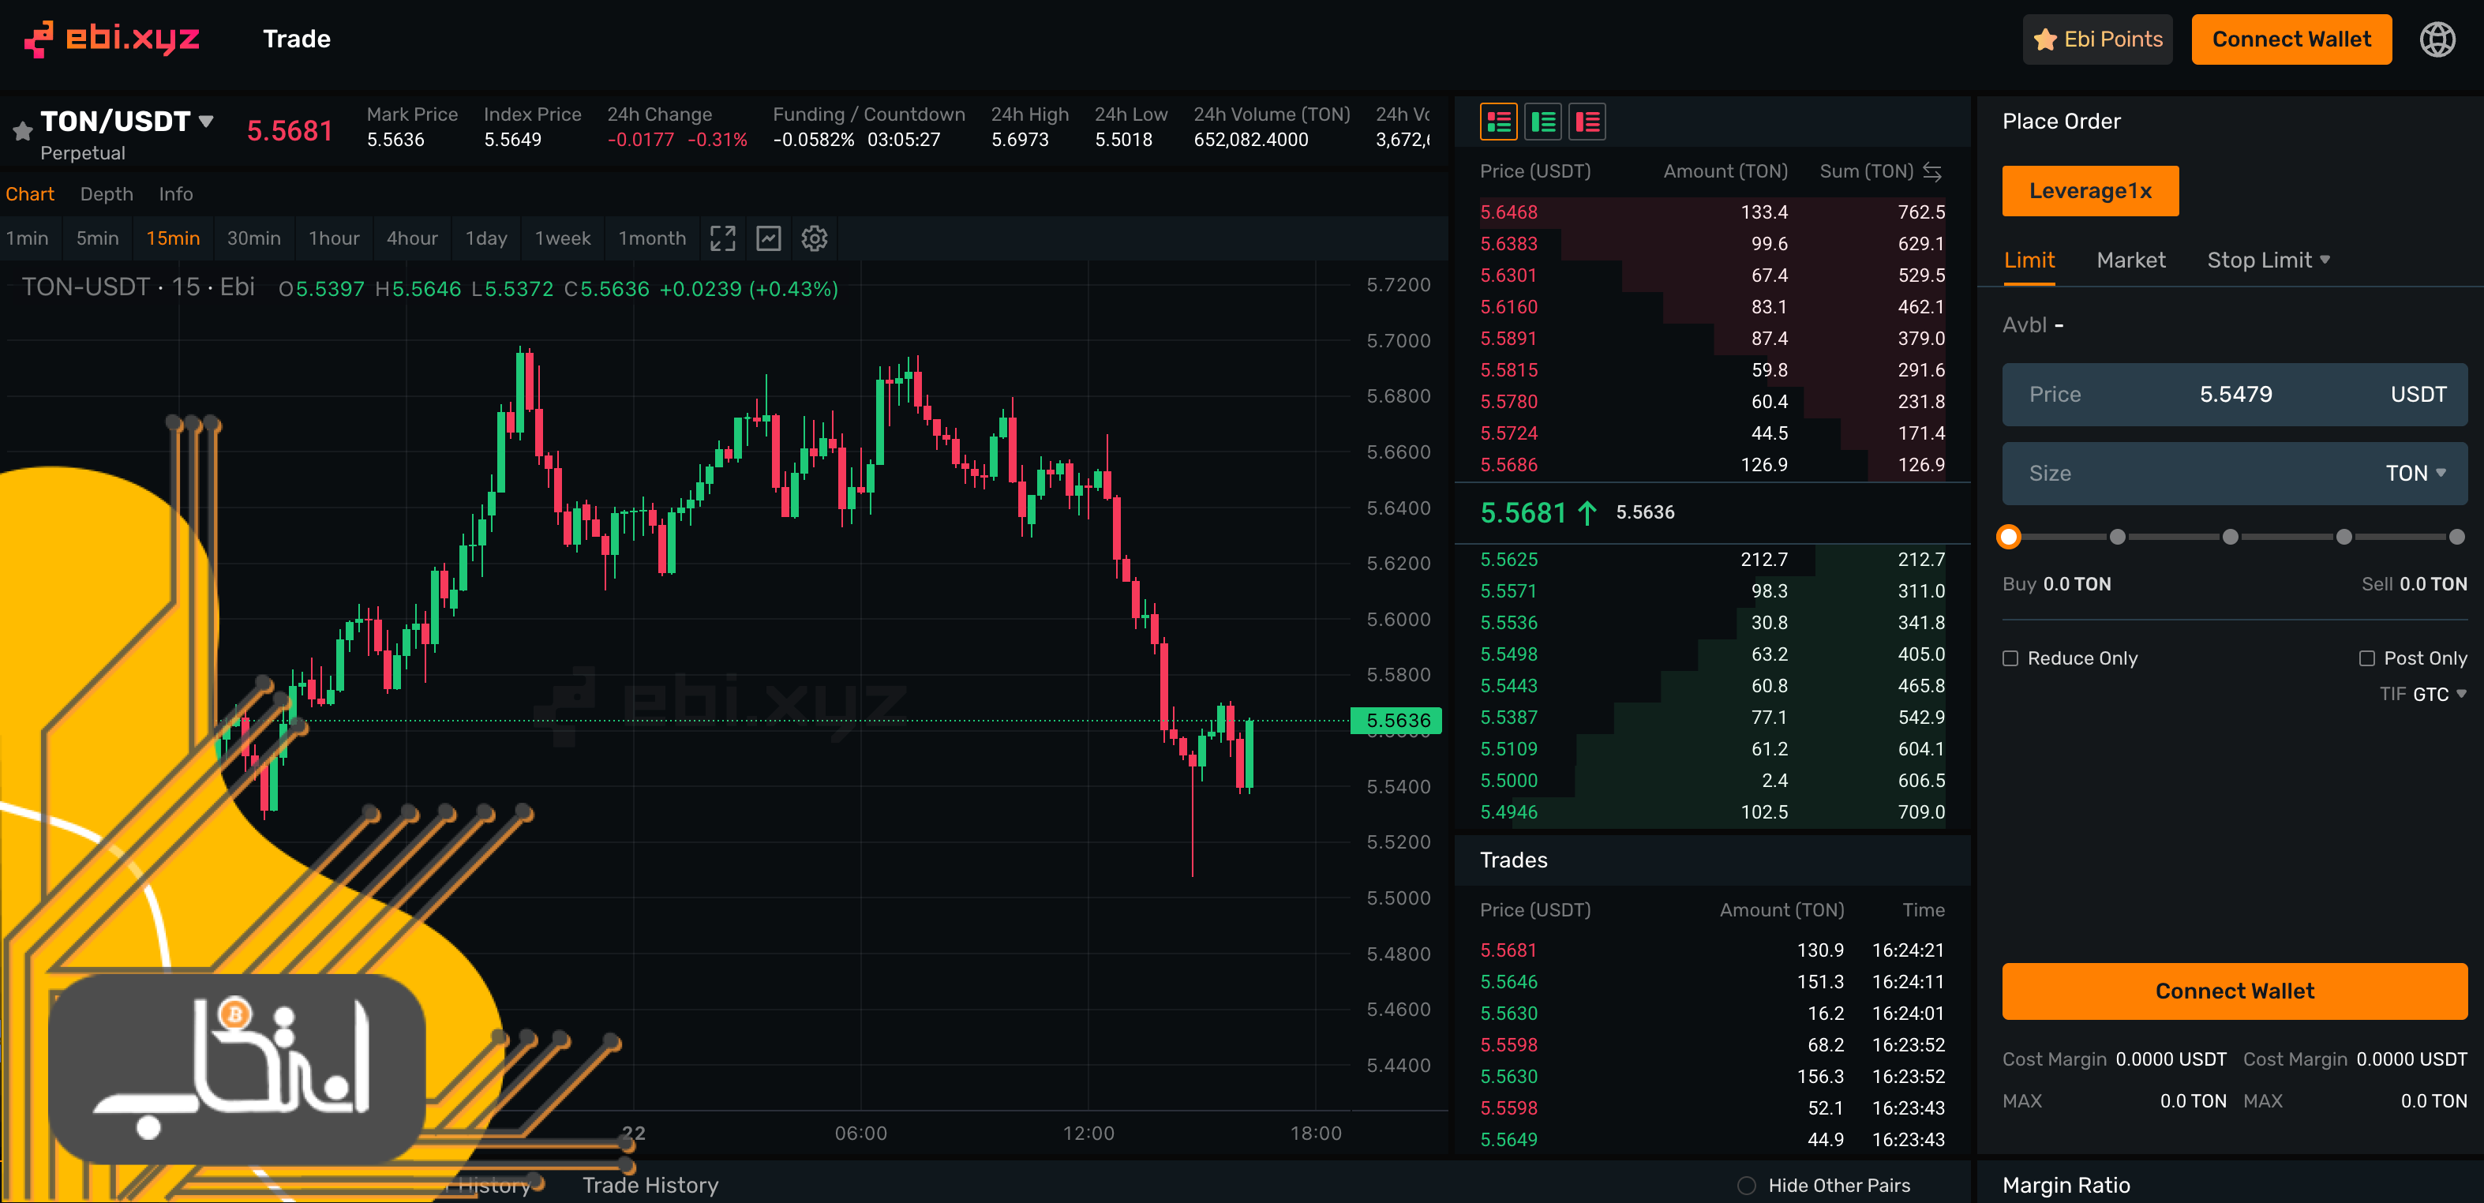Show bids-only order book view
The image size is (2484, 1203).
click(1543, 122)
